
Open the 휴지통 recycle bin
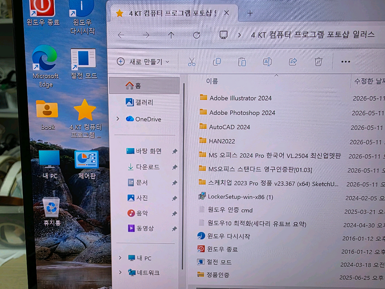click(x=52, y=211)
